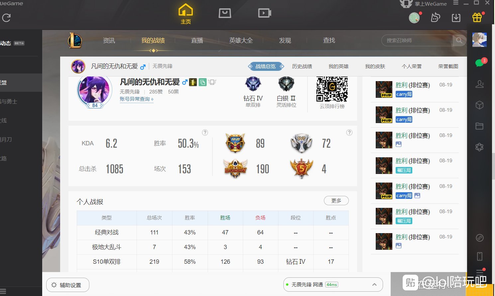The width and height of the screenshot is (495, 296).
Task: Click the 更多 button in 个人战报
Action: click(336, 201)
